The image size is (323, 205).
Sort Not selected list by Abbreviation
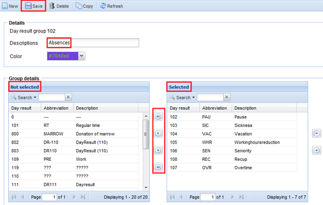point(58,108)
